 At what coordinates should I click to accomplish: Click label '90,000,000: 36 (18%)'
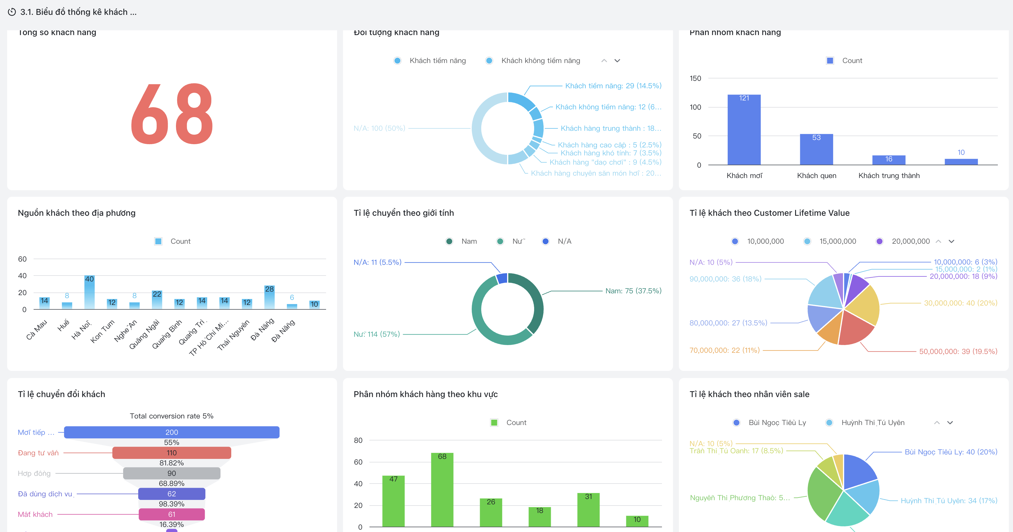click(x=725, y=279)
